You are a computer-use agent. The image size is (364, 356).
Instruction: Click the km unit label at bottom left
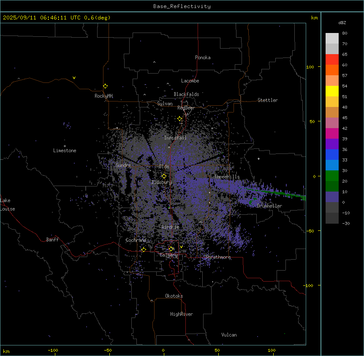6,351
